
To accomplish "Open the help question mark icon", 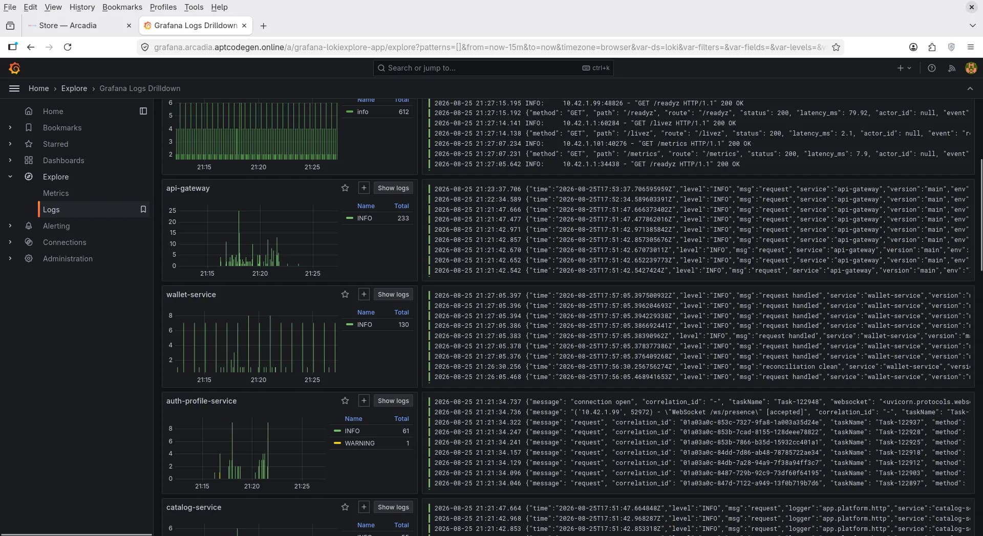I will coord(932,68).
